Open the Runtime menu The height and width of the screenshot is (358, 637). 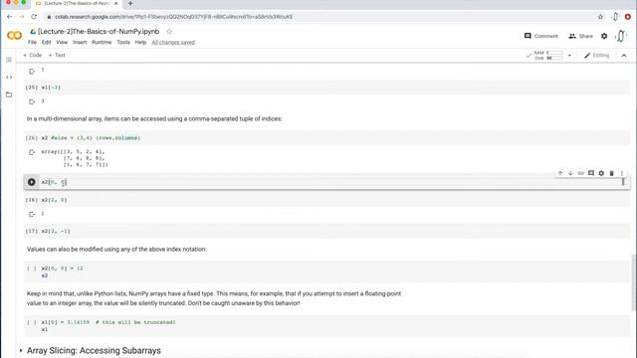pyautogui.click(x=102, y=42)
